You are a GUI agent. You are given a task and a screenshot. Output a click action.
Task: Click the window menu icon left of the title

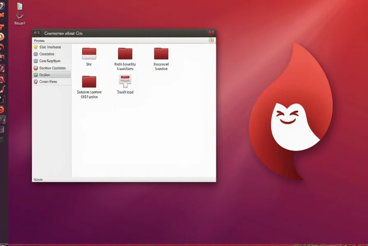[x=37, y=33]
